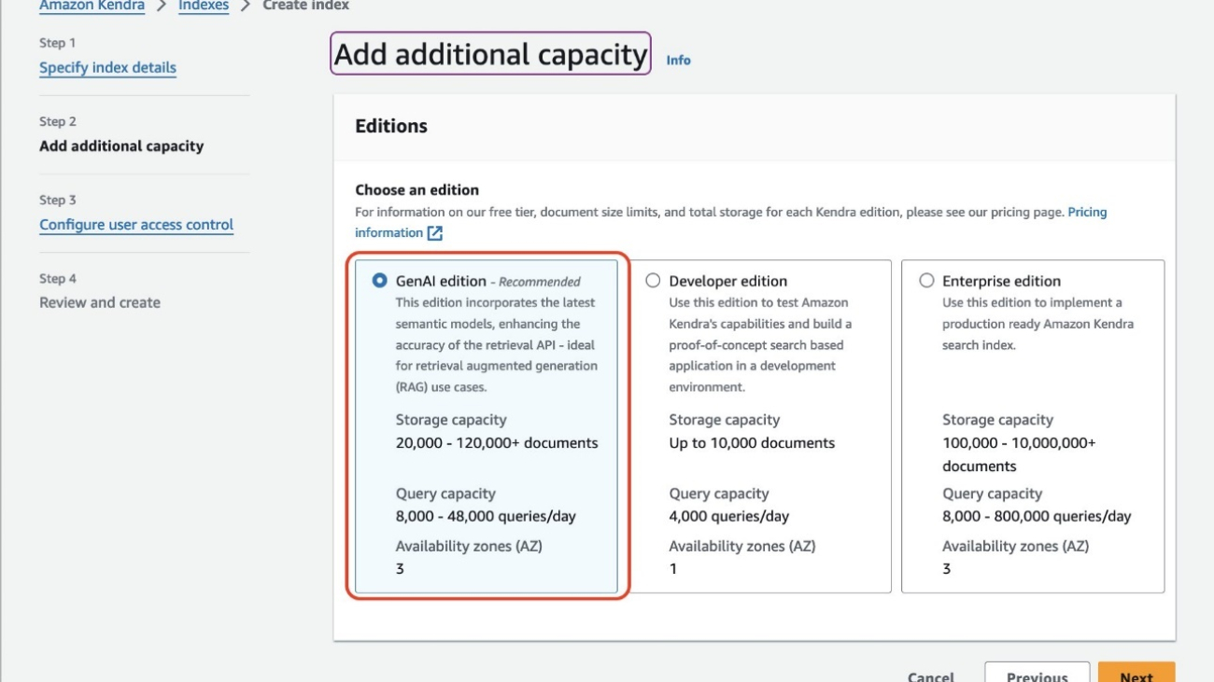Click the Enterprise edition description text
1214x682 pixels.
click(1038, 324)
